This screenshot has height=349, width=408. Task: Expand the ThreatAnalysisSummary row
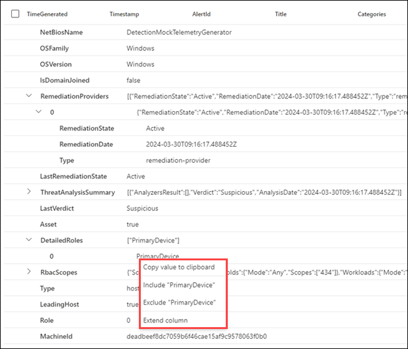coord(29,192)
